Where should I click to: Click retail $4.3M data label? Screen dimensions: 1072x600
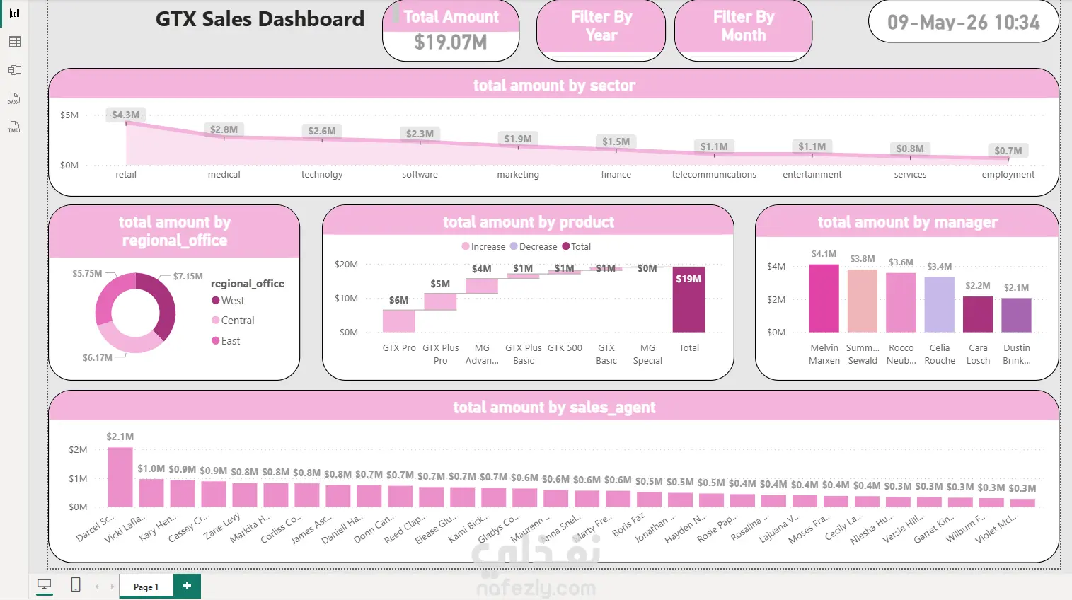tap(125, 115)
